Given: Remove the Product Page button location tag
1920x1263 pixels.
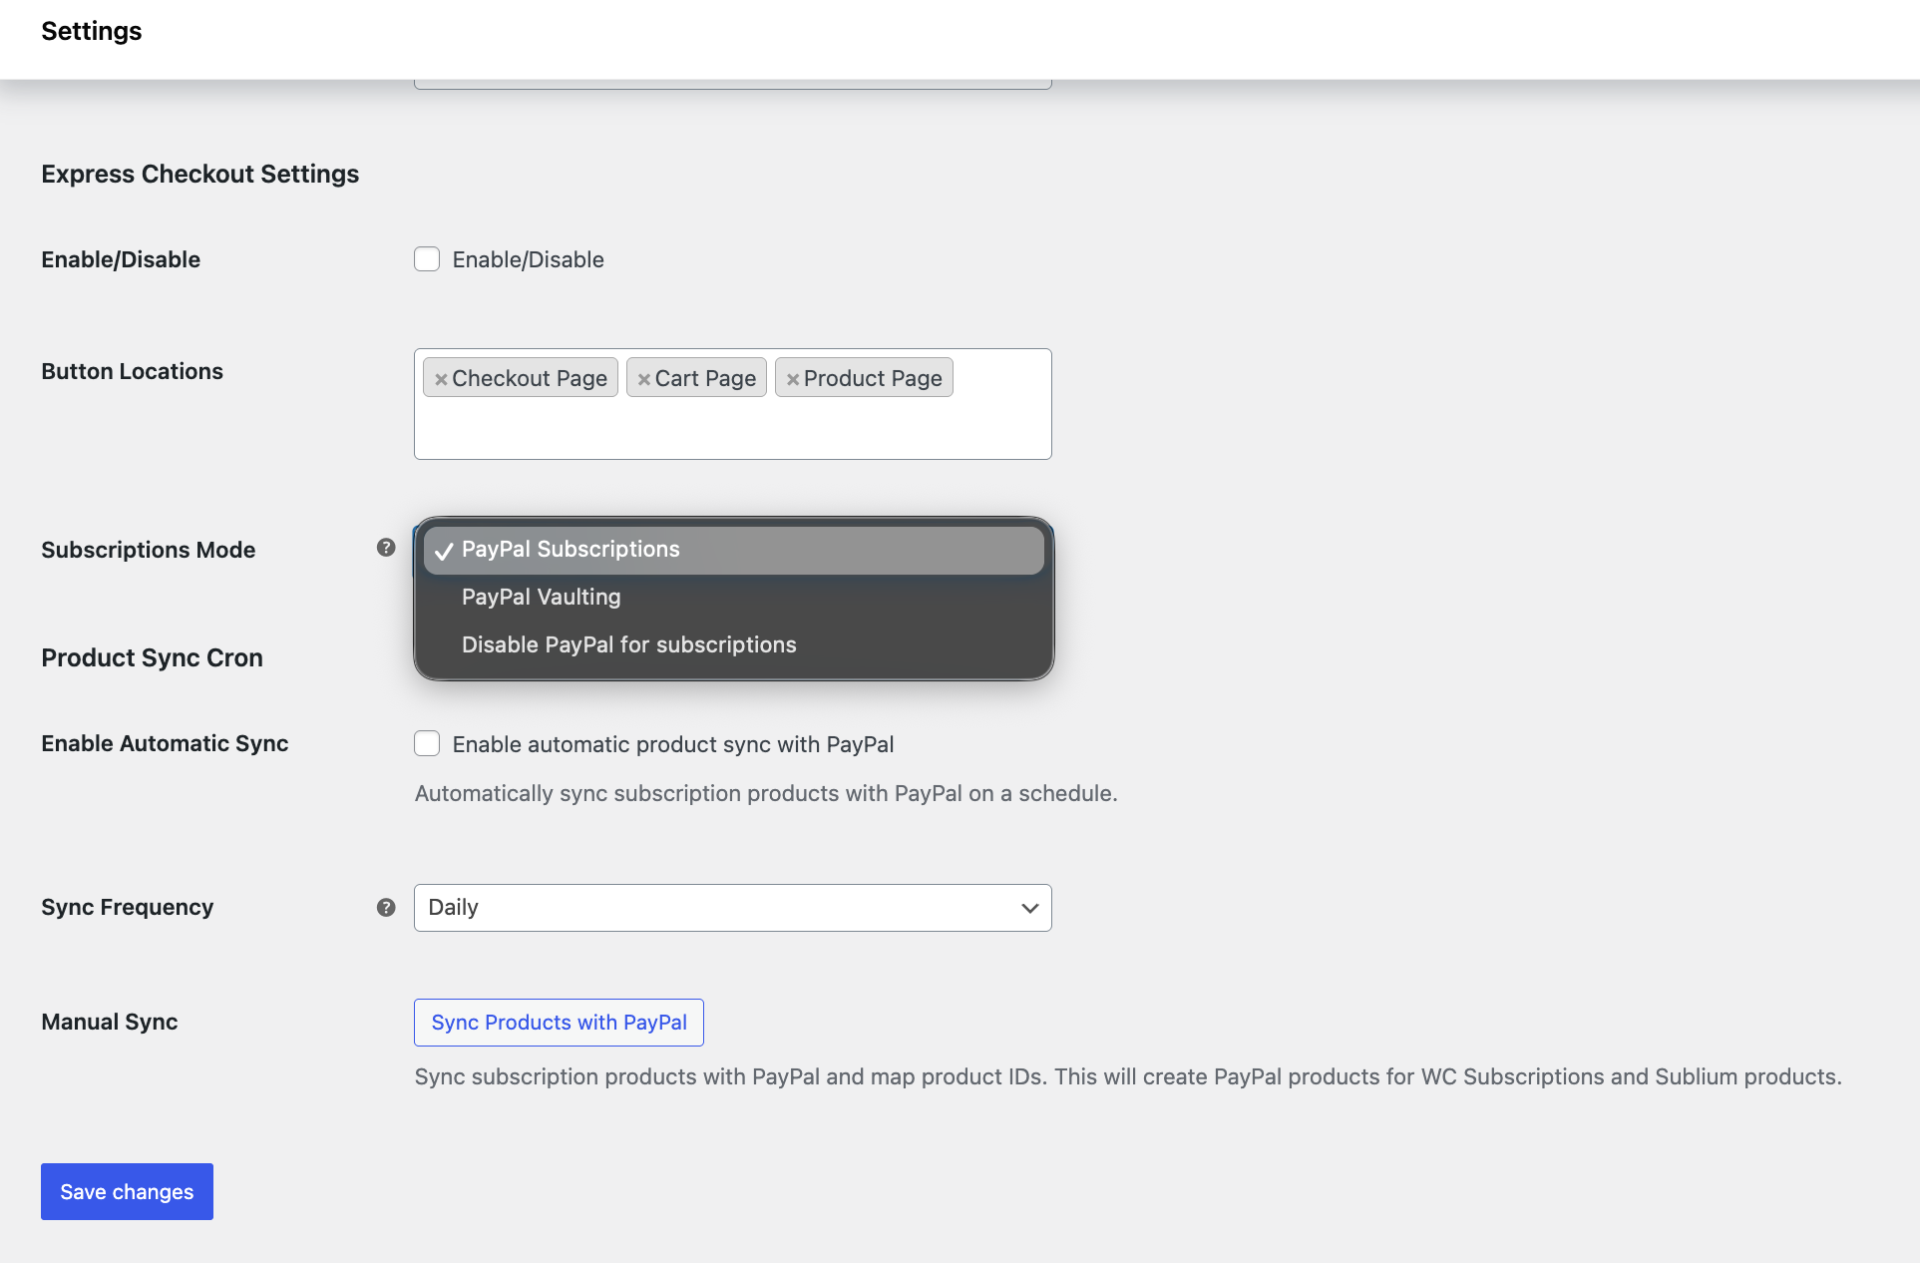Looking at the screenshot, I should click(x=793, y=378).
